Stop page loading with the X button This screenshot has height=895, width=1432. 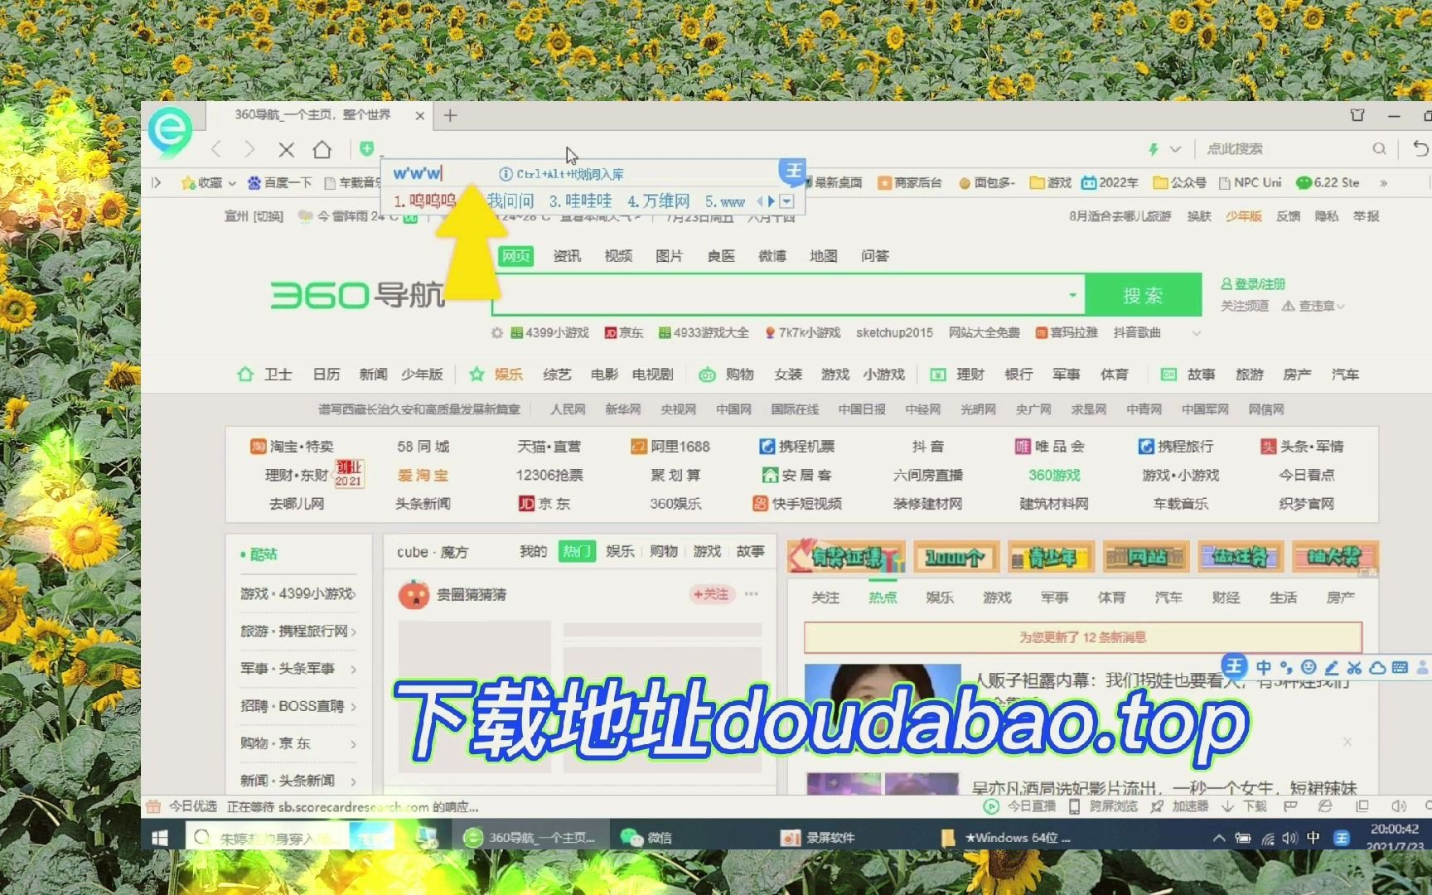coord(287,149)
